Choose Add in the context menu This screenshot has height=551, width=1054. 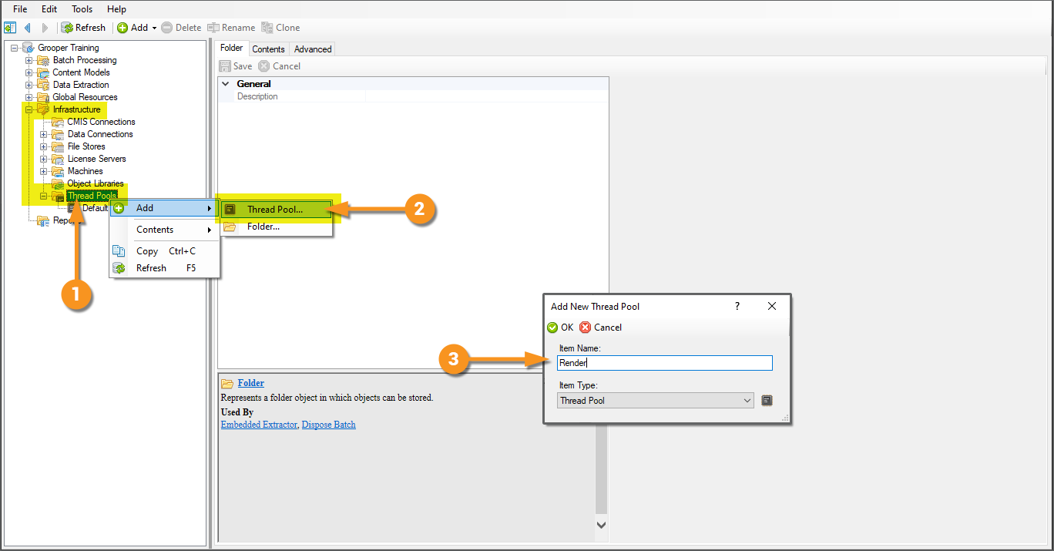165,208
